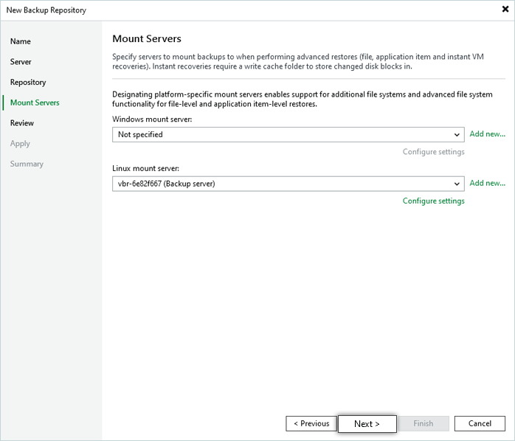Open the Server step in sidebar
Image resolution: width=515 pixels, height=441 pixels.
click(21, 62)
